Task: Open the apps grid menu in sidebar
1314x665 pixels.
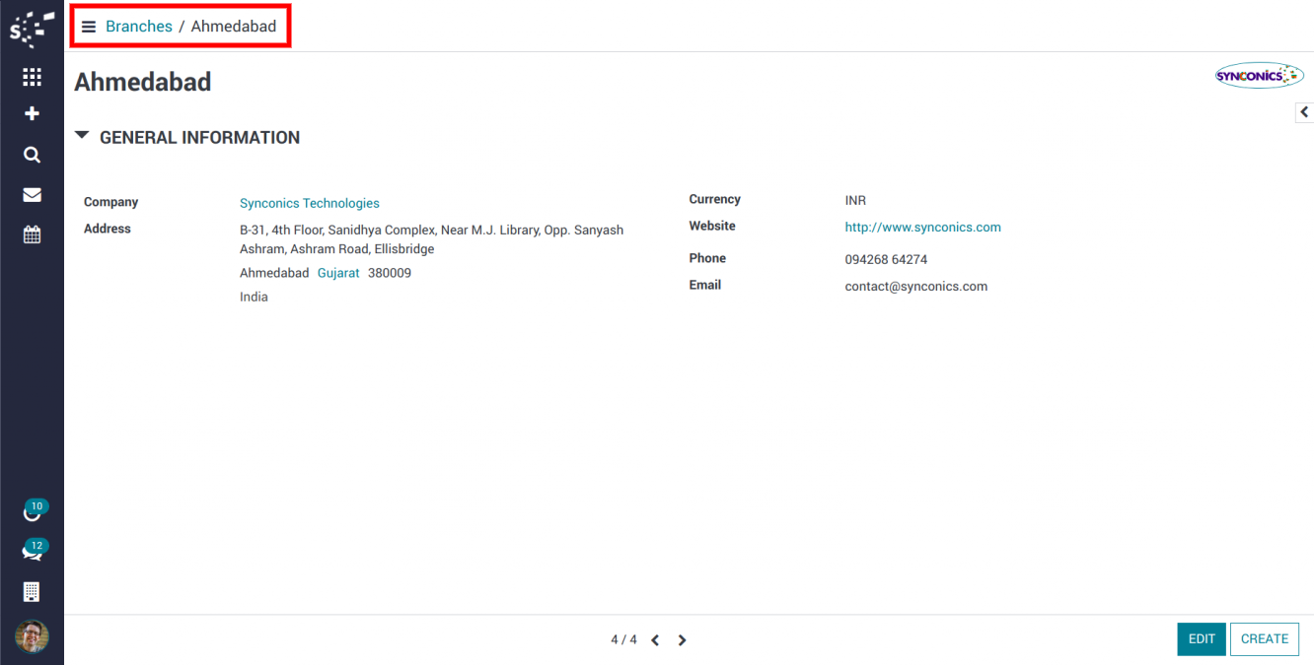Action: click(x=32, y=77)
